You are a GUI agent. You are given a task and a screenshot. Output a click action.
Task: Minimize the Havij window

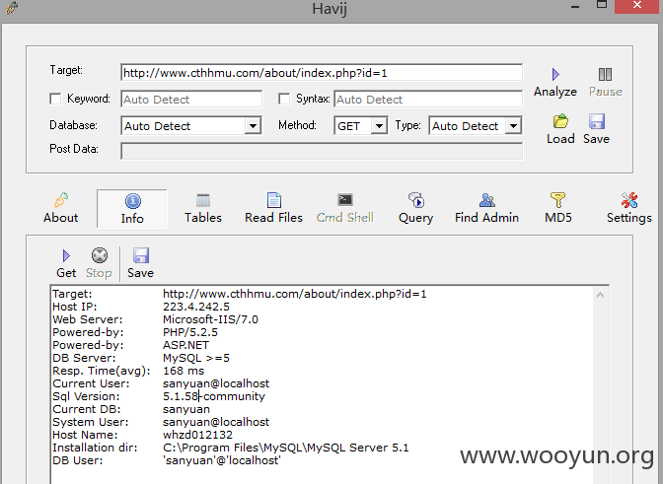[x=574, y=7]
